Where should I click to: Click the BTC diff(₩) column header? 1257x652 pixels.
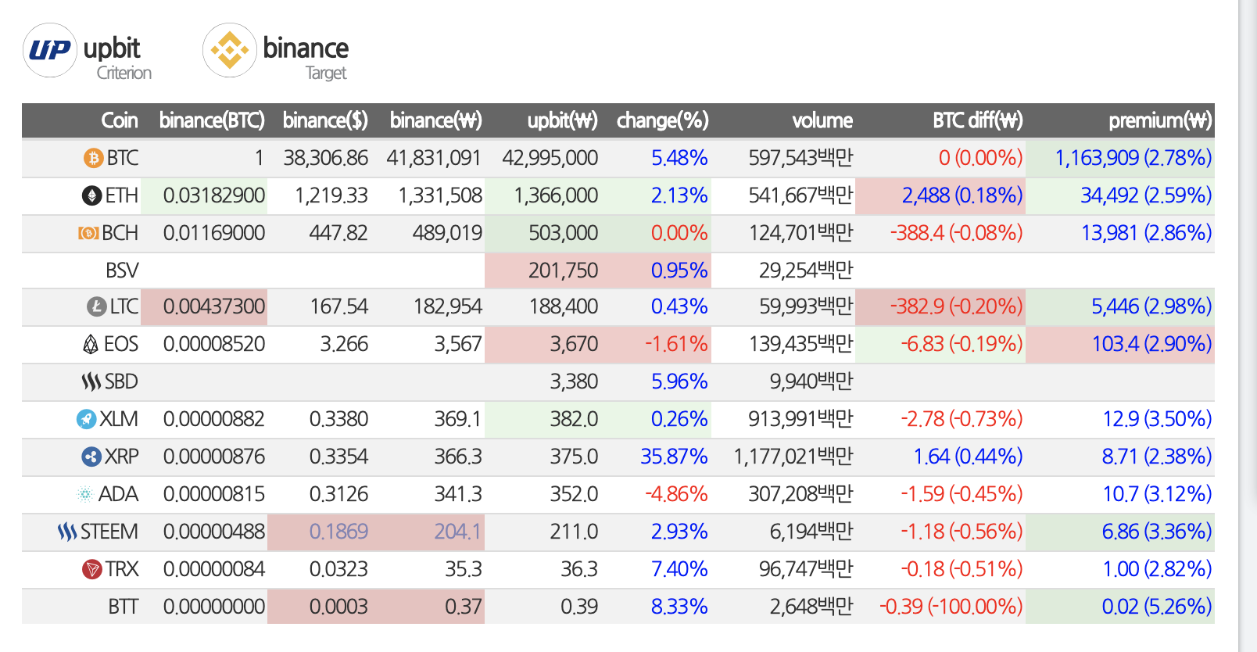(977, 120)
